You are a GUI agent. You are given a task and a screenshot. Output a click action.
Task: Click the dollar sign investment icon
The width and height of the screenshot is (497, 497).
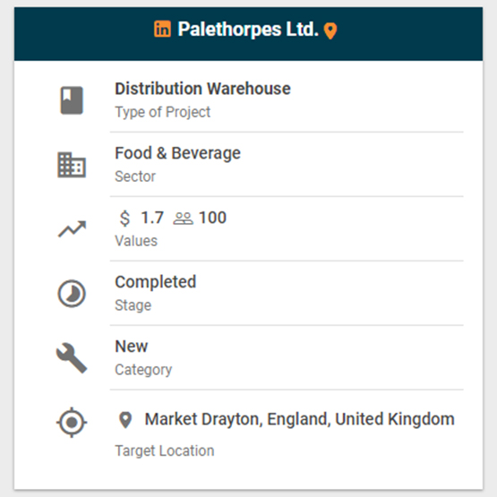124,219
